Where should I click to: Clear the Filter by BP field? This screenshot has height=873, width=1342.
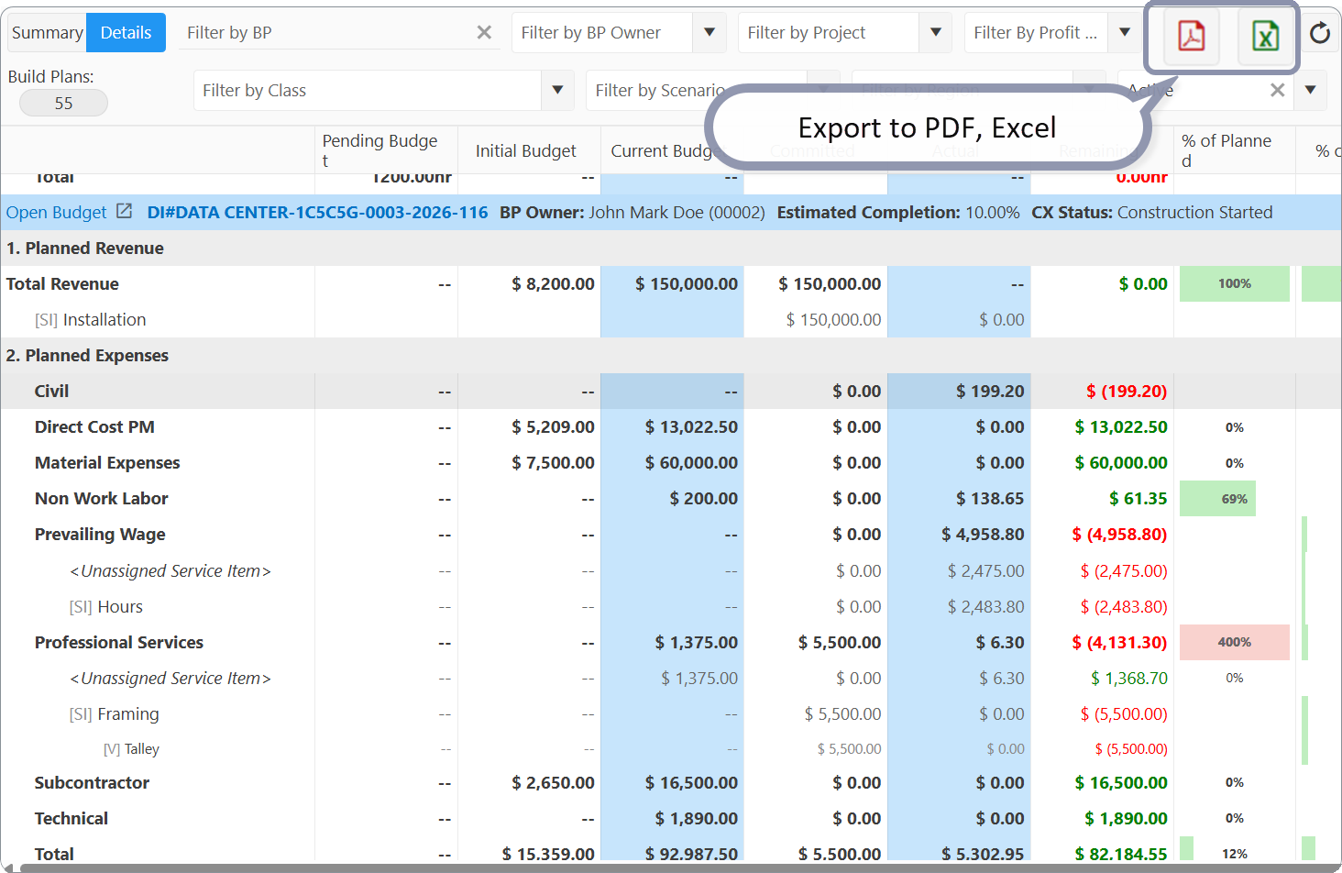tap(484, 33)
